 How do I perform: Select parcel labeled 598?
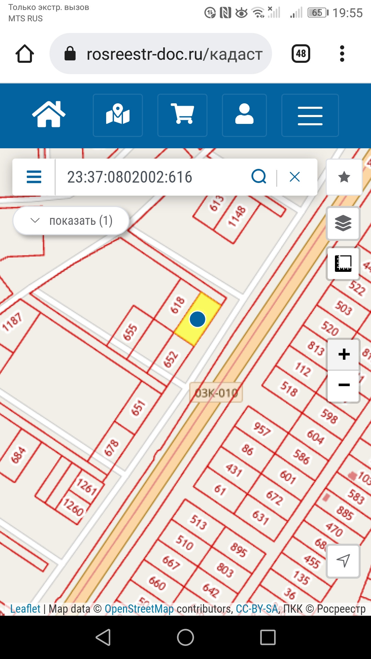[329, 416]
